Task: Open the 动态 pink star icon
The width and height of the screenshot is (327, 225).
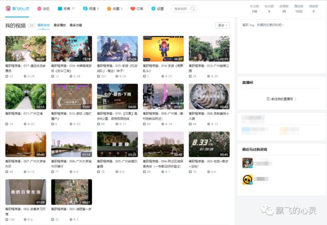Action: pos(39,9)
